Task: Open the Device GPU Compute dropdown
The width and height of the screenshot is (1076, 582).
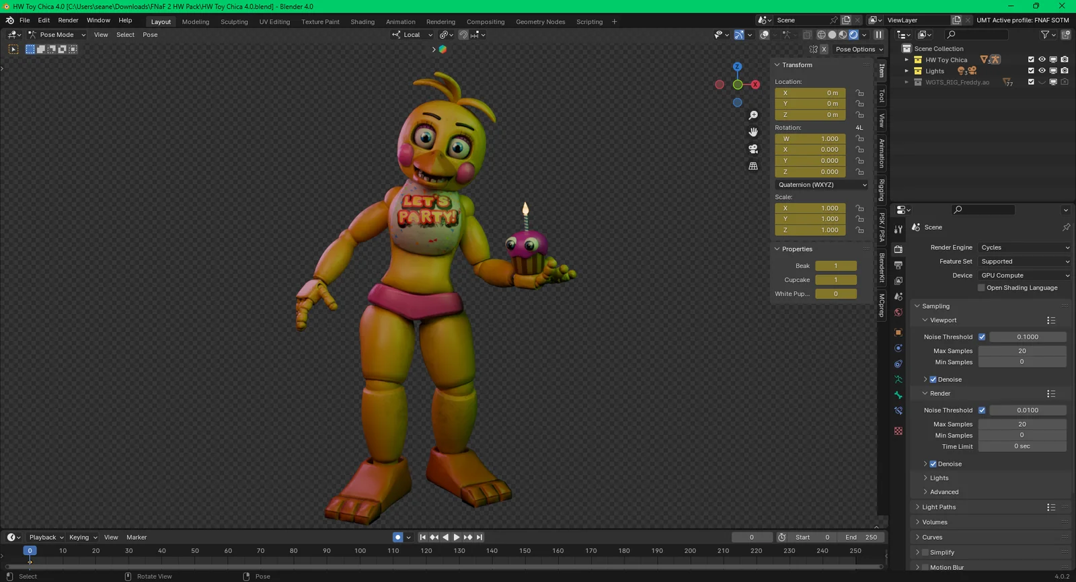Action: coord(1024,276)
